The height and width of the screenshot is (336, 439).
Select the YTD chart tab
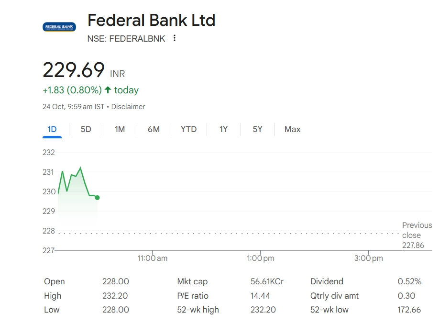click(x=188, y=129)
